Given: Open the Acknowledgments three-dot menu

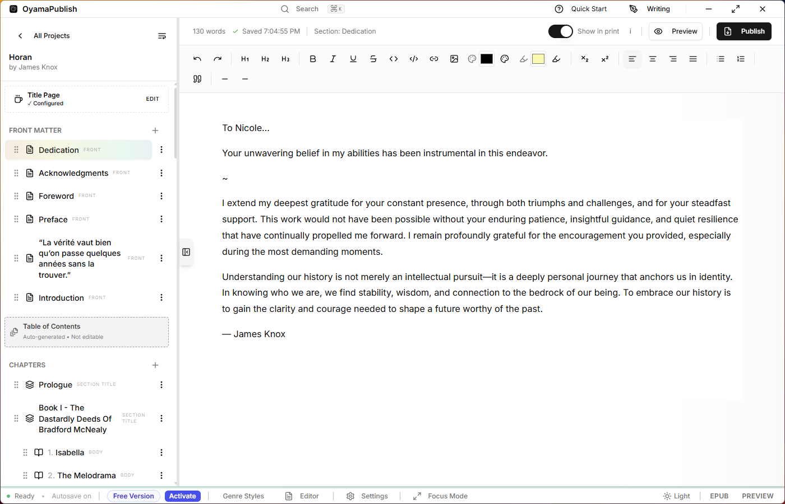Looking at the screenshot, I should coord(161,173).
